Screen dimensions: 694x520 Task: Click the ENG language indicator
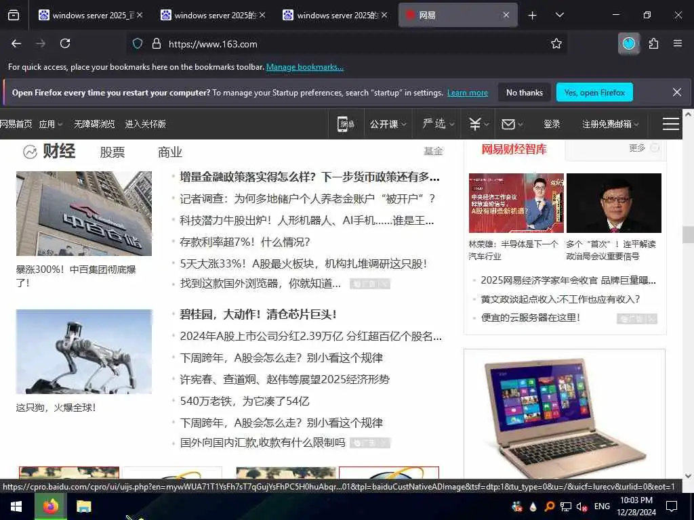point(602,506)
